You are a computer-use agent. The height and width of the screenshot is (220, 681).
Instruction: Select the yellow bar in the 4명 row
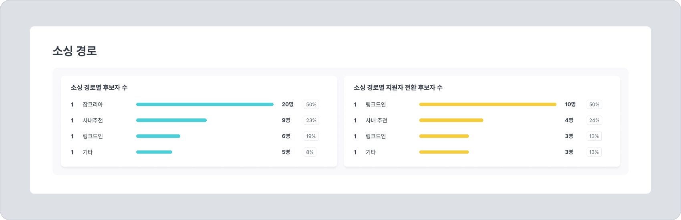click(451, 120)
